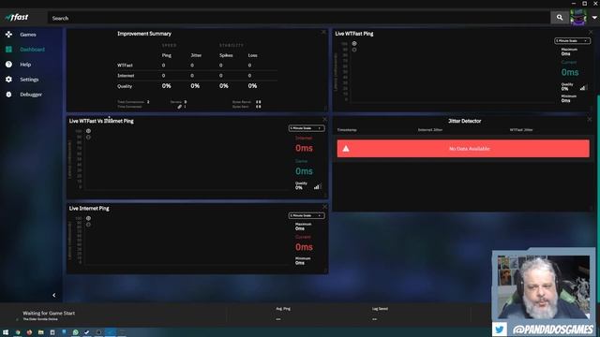The width and height of the screenshot is (600, 337).
Task: Close the Live WTFast Ping panel
Action: click(591, 32)
